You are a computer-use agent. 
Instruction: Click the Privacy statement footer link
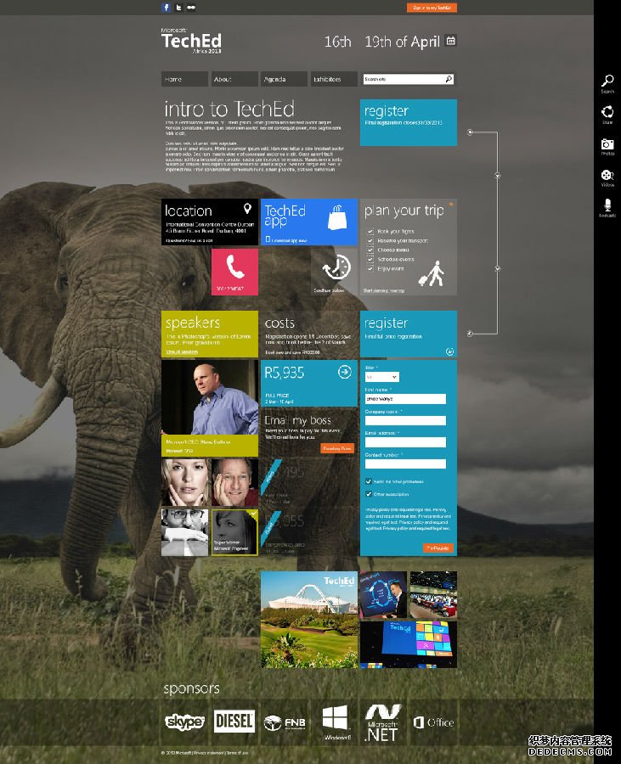[209, 753]
